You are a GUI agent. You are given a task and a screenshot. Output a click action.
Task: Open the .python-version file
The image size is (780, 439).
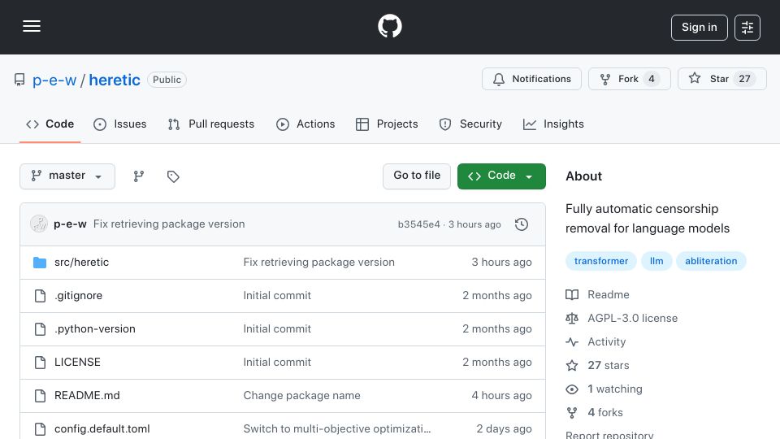[94, 329]
